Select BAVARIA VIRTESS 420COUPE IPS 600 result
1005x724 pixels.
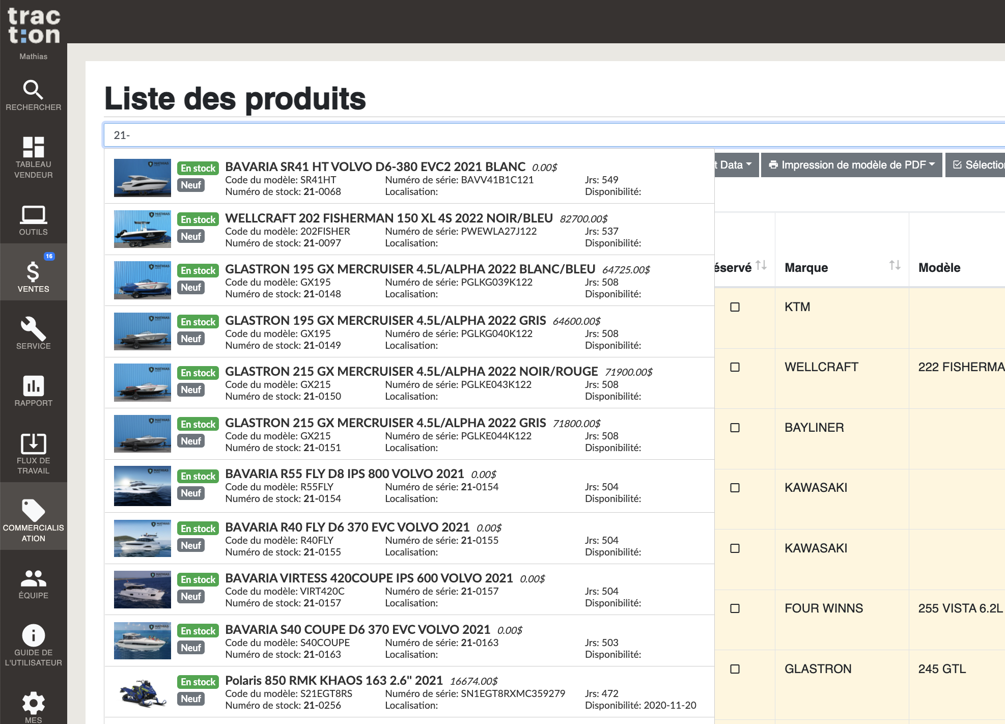(x=409, y=590)
